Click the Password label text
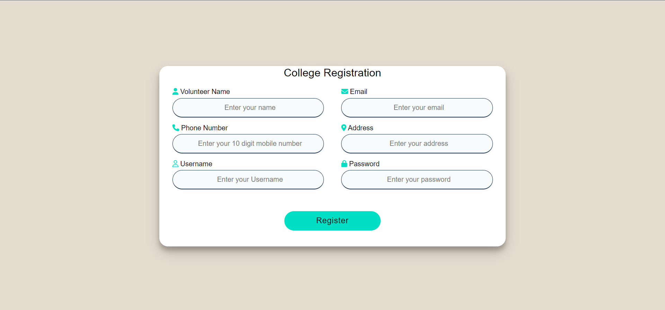 pos(364,164)
